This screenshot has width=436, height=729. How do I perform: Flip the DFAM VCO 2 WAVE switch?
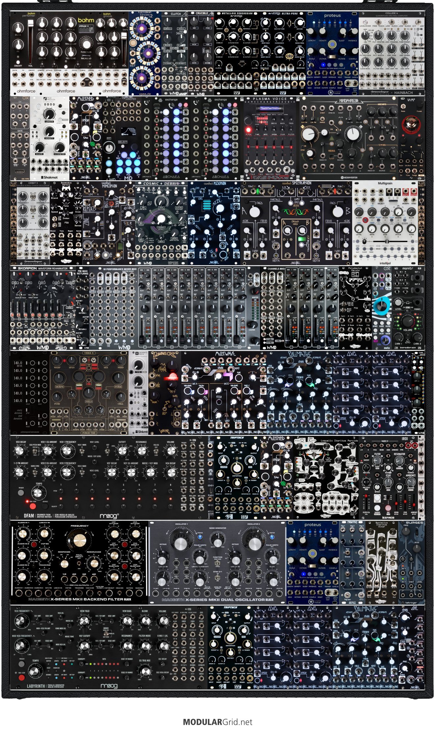tap(82, 472)
